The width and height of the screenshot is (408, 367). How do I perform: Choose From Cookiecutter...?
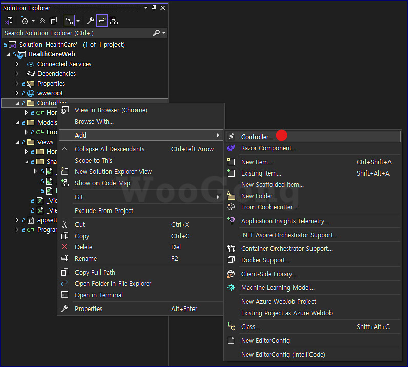pos(313,207)
